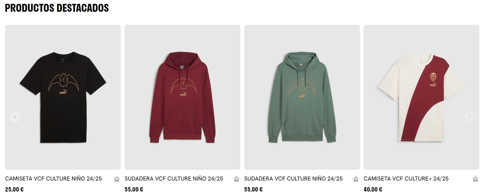Click the 25,00 € price label
Screen dimensions: 483x192
pos(14,189)
